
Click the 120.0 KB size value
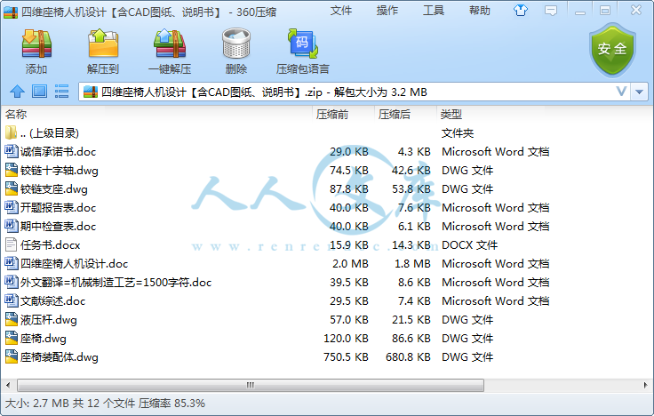point(346,339)
